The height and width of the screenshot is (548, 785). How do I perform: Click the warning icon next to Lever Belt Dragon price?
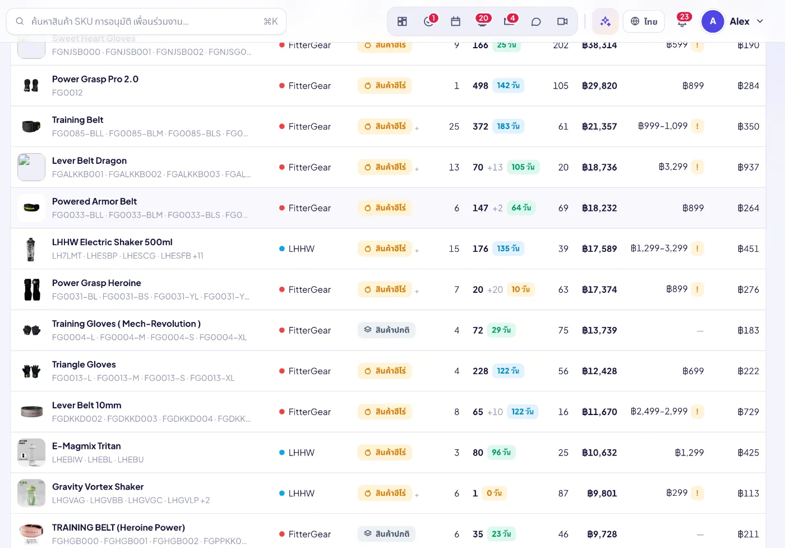click(697, 167)
